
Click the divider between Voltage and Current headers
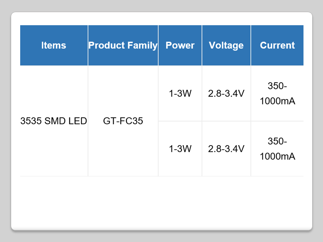251,45
